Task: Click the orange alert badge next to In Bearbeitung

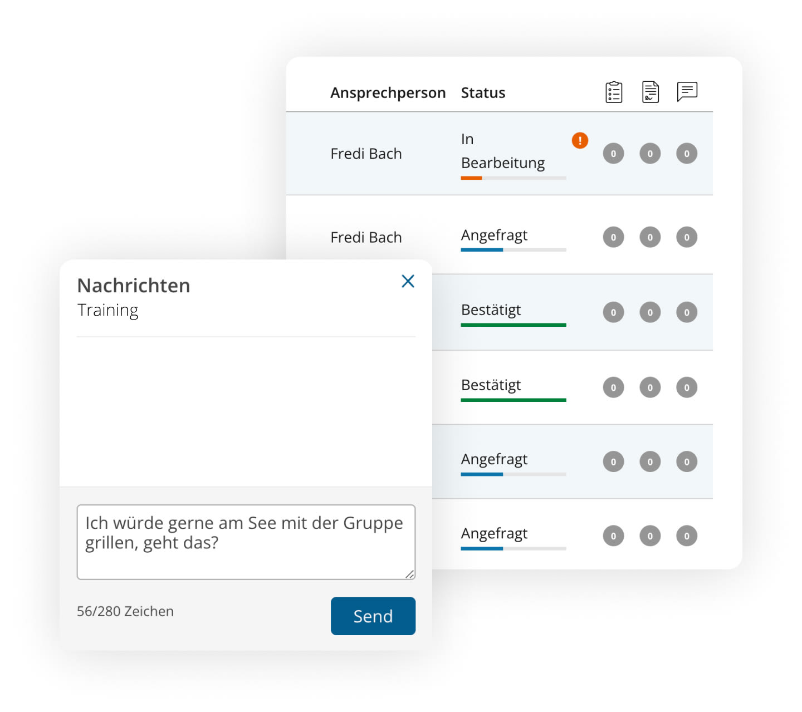Action: [x=579, y=141]
